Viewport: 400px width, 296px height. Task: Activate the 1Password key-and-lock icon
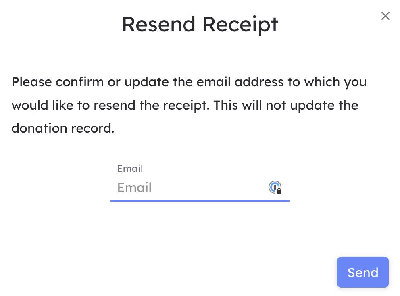pyautogui.click(x=275, y=187)
